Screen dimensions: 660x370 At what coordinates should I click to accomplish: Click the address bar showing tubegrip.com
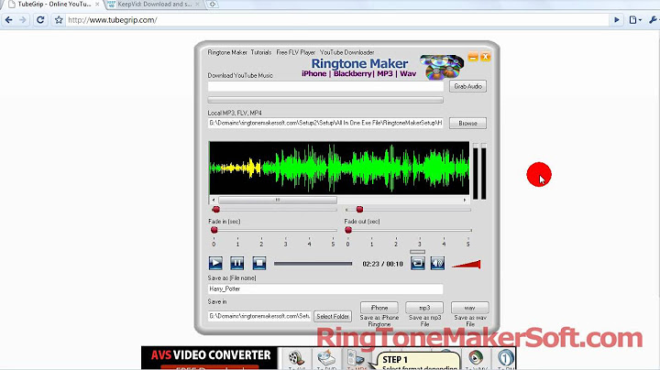[x=336, y=20]
